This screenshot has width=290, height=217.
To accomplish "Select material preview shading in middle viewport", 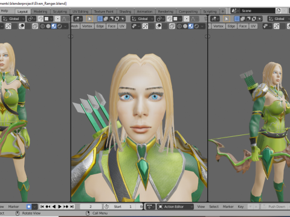I will 191,26.
